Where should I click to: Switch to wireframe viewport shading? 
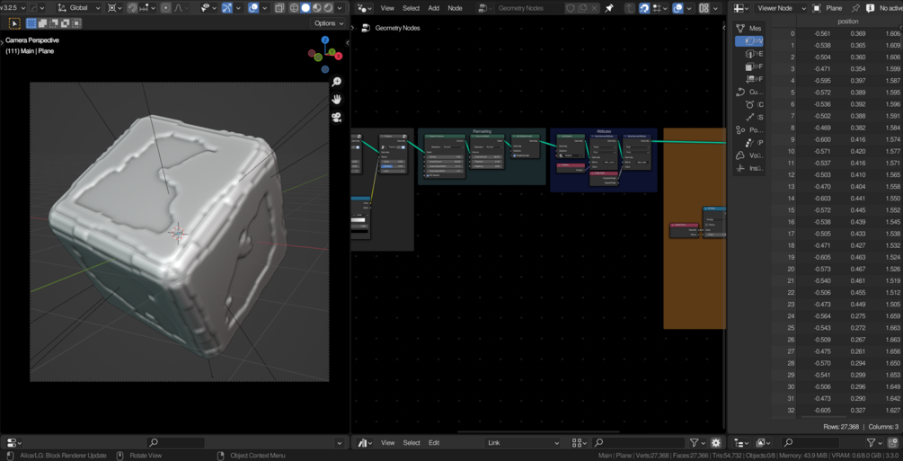click(294, 8)
